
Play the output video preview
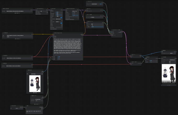[163, 82]
